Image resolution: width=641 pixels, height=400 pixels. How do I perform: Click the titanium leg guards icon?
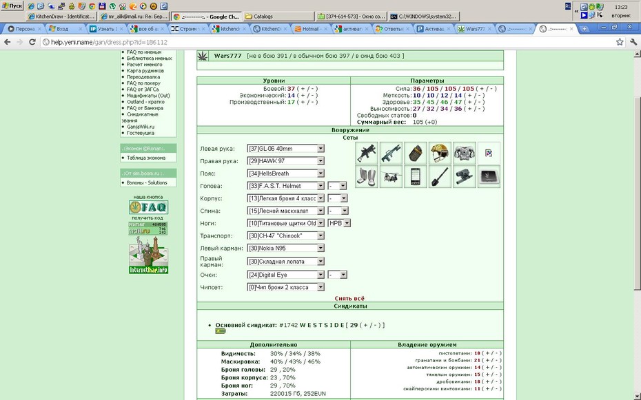[x=367, y=177]
